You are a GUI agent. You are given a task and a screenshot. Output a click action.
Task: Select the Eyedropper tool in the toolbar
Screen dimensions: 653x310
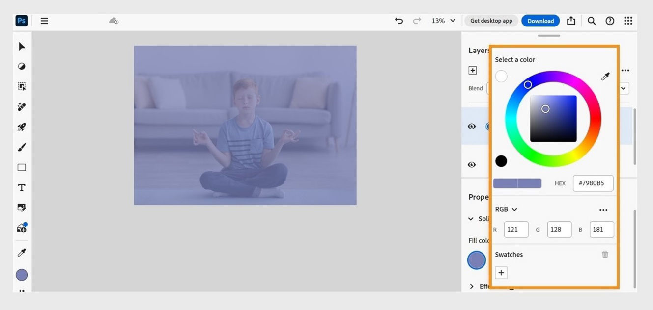click(x=21, y=252)
